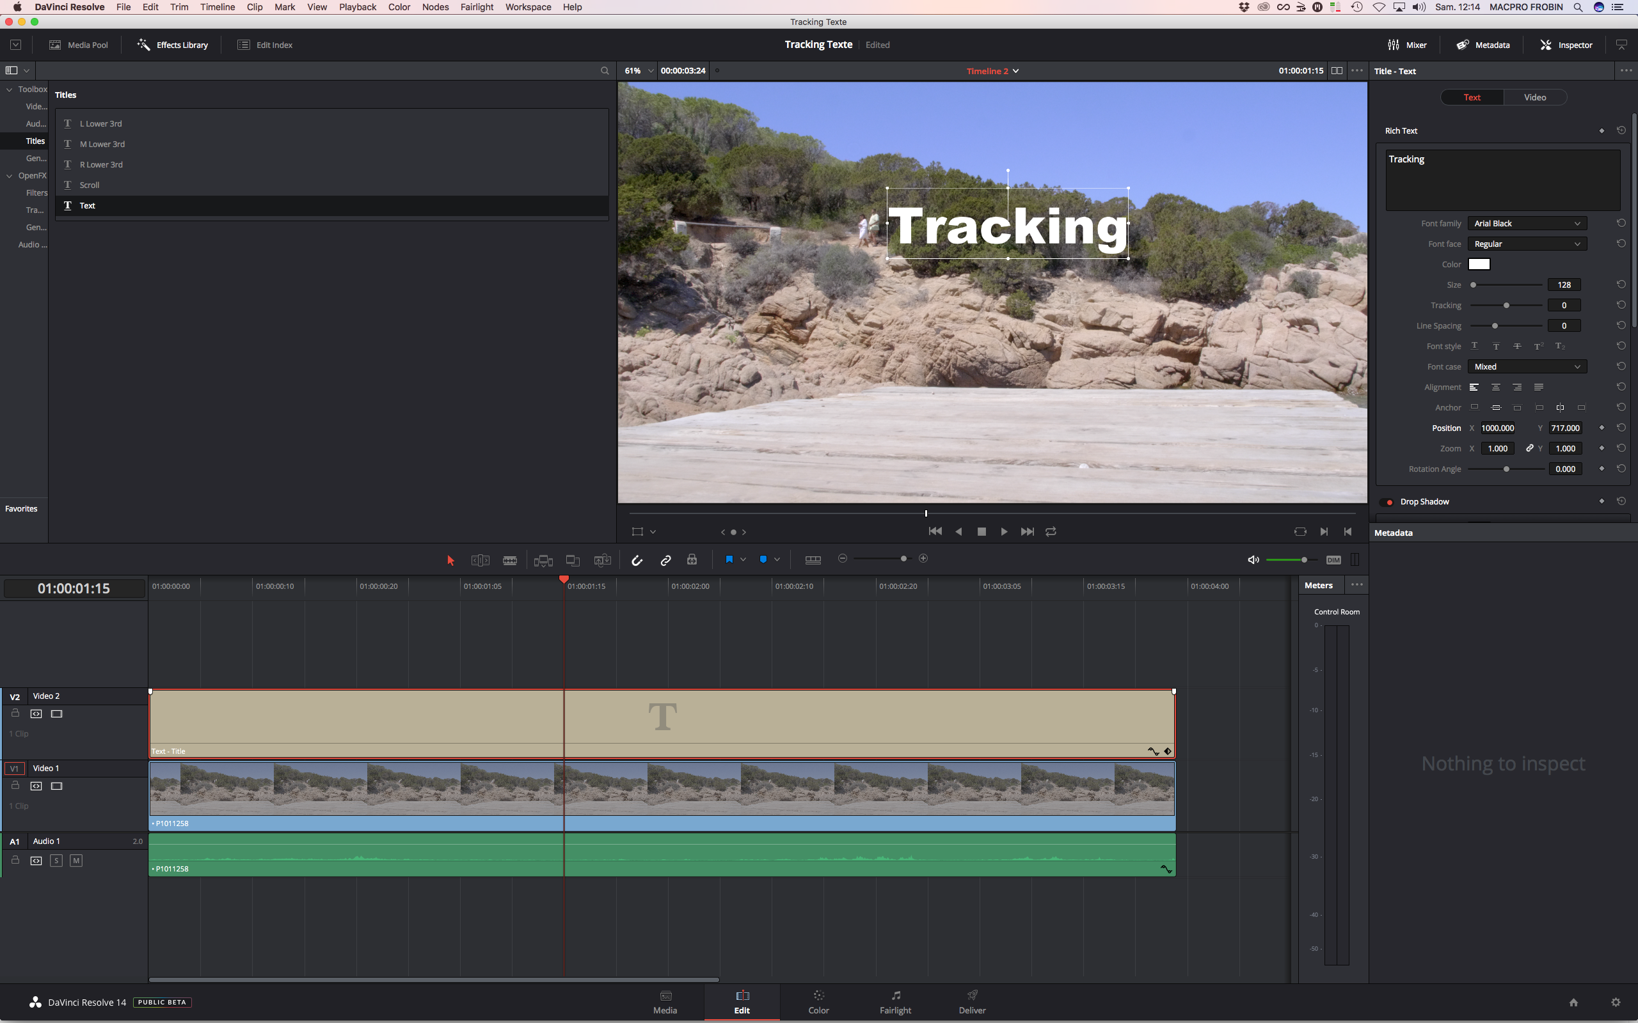Screen dimensions: 1638x1023
Task: Click the white text Color swatch
Action: click(1479, 264)
